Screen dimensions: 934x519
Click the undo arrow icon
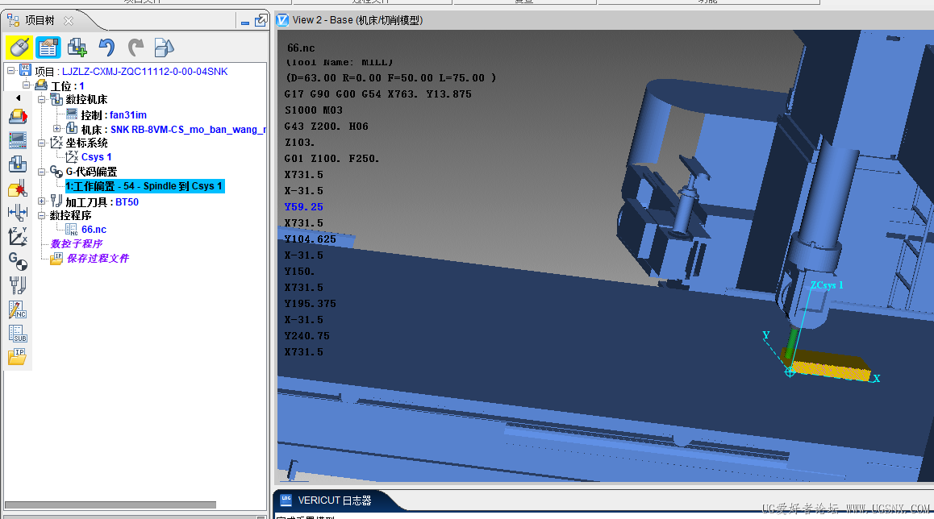point(106,47)
